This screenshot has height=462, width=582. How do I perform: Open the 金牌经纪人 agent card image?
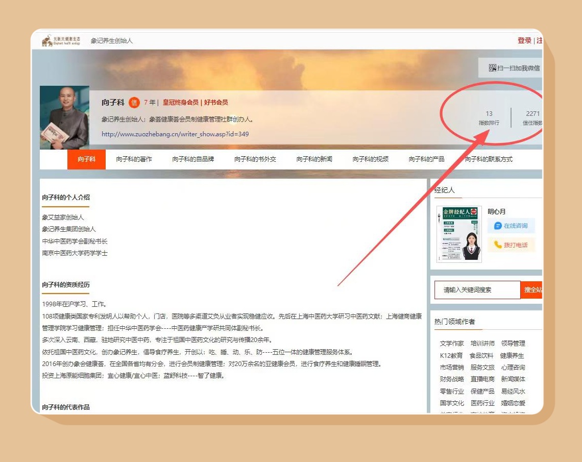(x=459, y=234)
